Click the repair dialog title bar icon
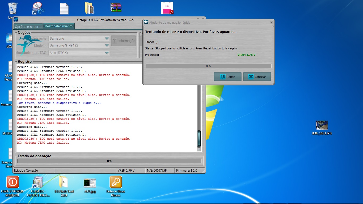363x204 pixels. [x=146, y=22]
